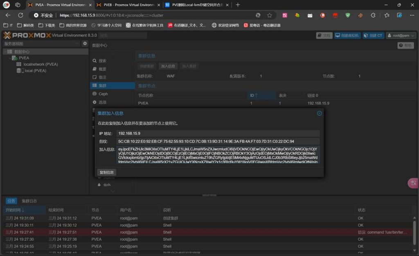
Task: Click the task log vertical scrollbar
Action: point(415,232)
